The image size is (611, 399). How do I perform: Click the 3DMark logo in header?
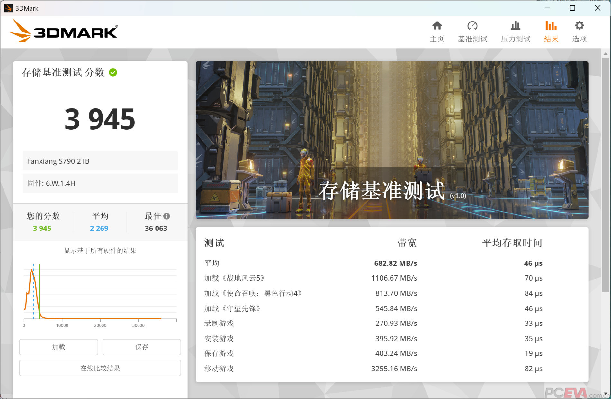coord(64,31)
